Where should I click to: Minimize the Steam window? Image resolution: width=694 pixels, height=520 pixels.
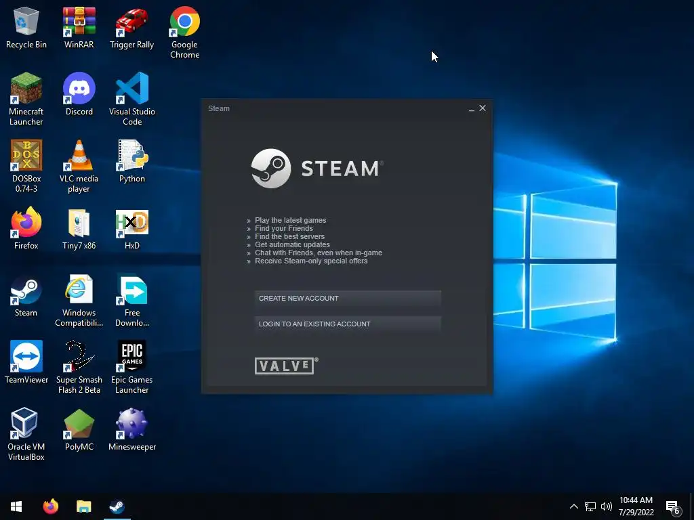[x=472, y=109]
